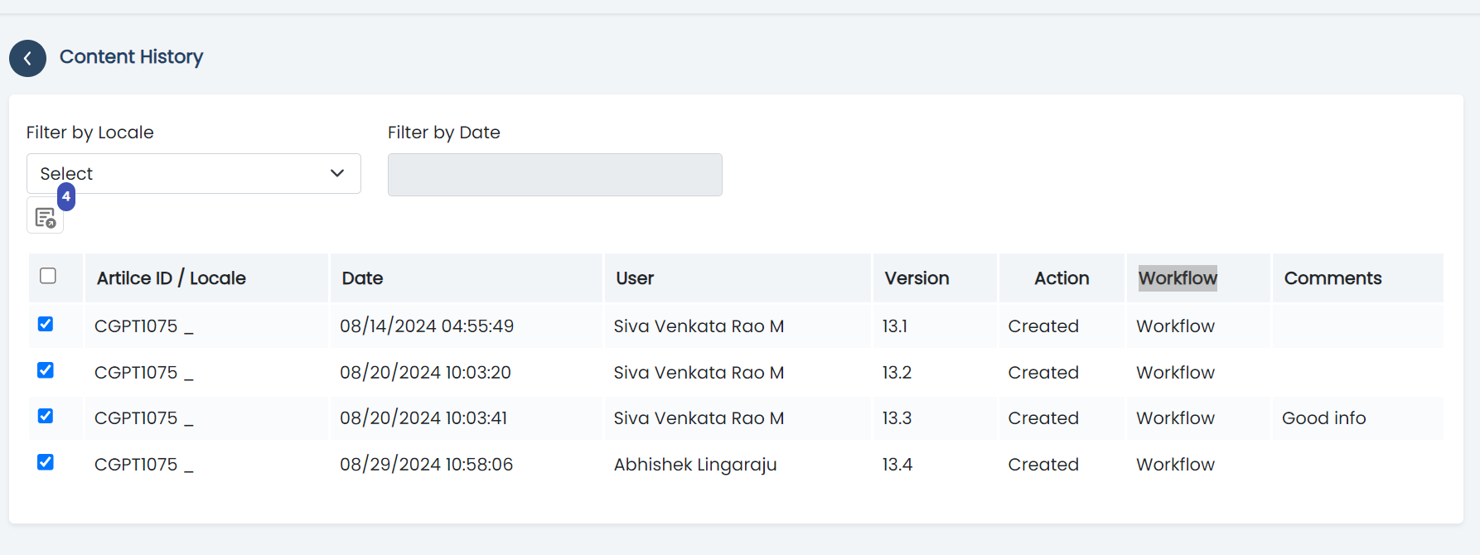This screenshot has width=1480, height=555.
Task: Click Workflow in the version 13.2 row
Action: coord(1175,373)
